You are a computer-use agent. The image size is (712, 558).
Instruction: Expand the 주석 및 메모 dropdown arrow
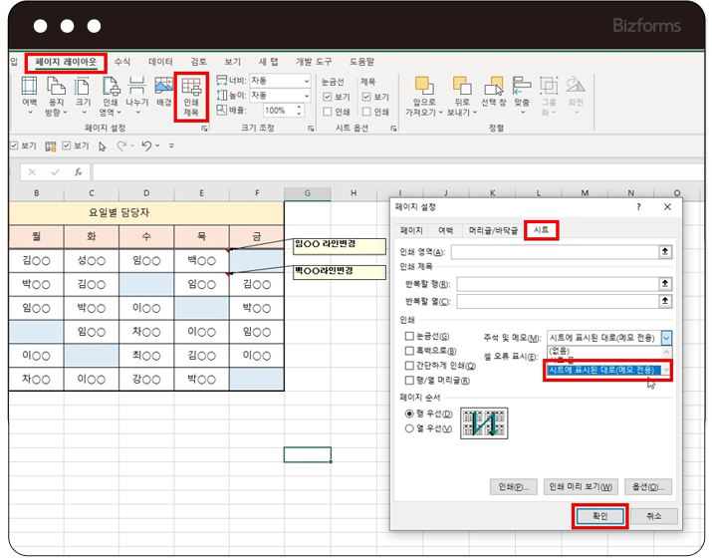pos(666,339)
